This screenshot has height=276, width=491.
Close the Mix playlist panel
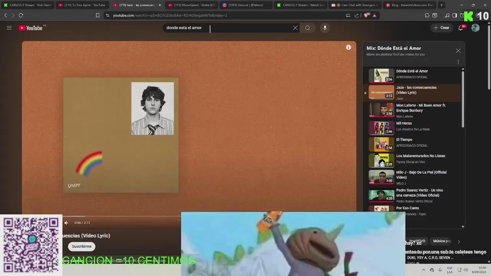tap(458, 51)
